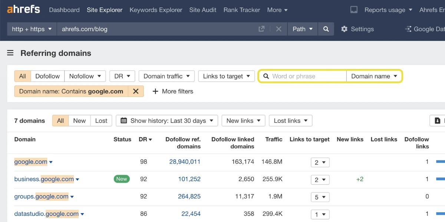Click the ahrefs.com/blog URL input

158,29
